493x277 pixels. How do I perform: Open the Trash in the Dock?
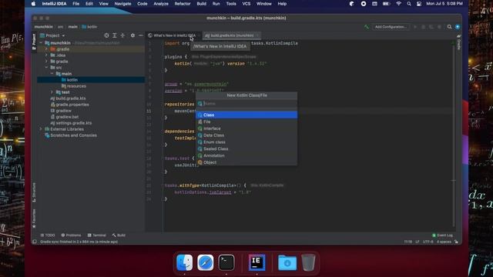308,262
